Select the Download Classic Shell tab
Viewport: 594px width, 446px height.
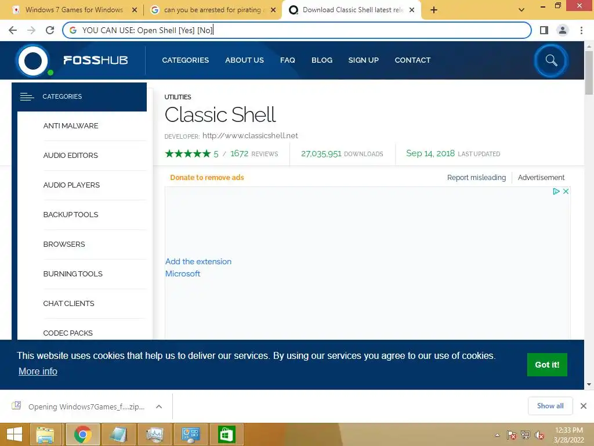click(x=352, y=10)
